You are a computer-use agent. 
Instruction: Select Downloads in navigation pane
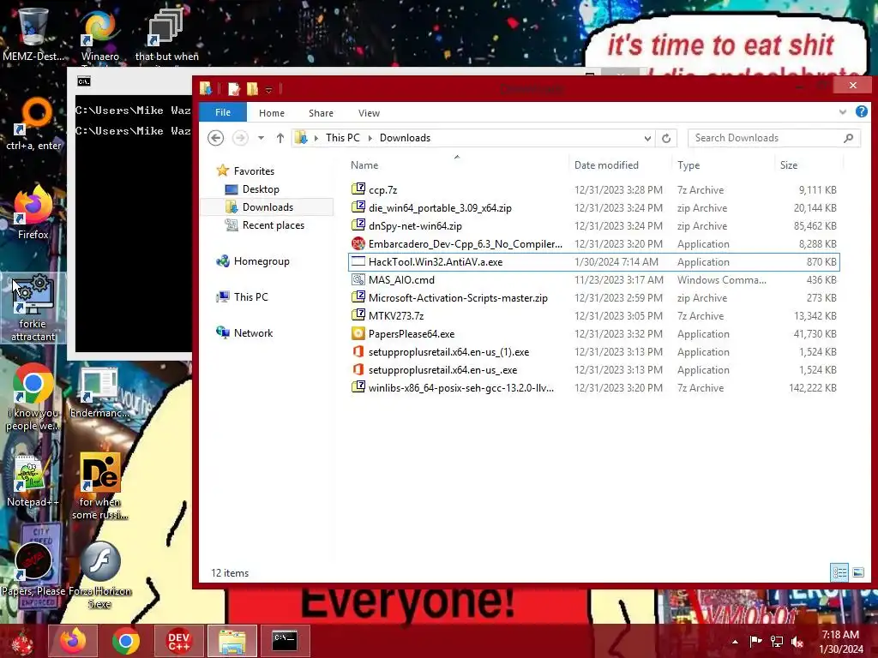[x=268, y=207]
